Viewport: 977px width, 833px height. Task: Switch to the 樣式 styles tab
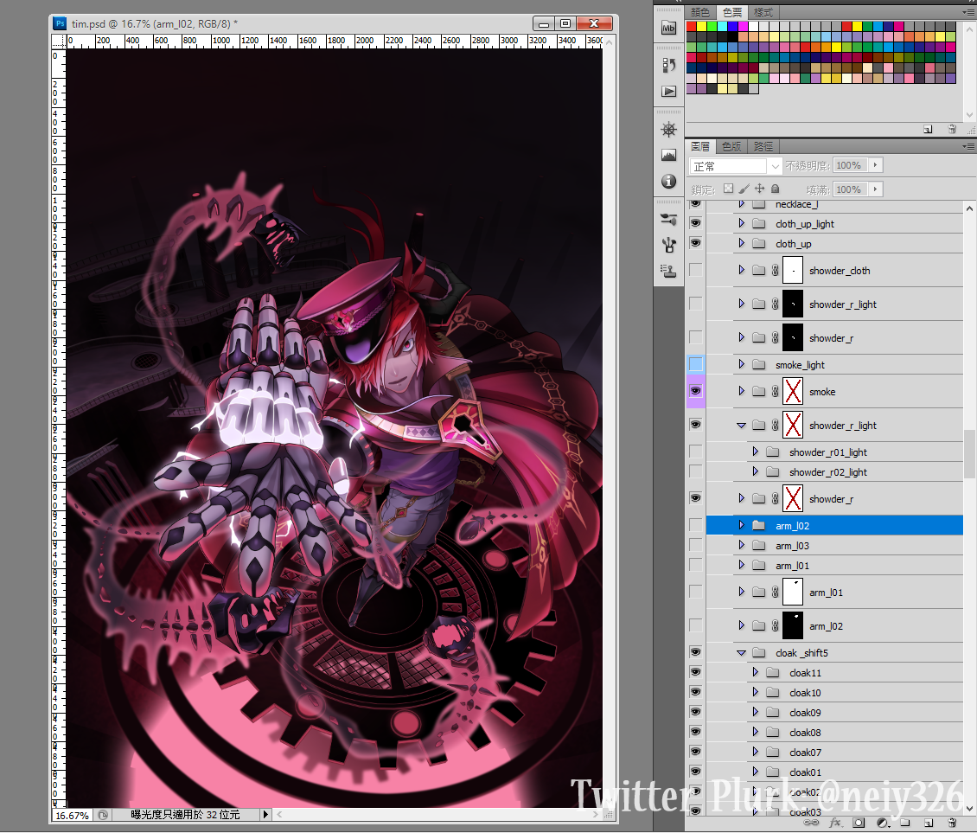pyautogui.click(x=763, y=13)
